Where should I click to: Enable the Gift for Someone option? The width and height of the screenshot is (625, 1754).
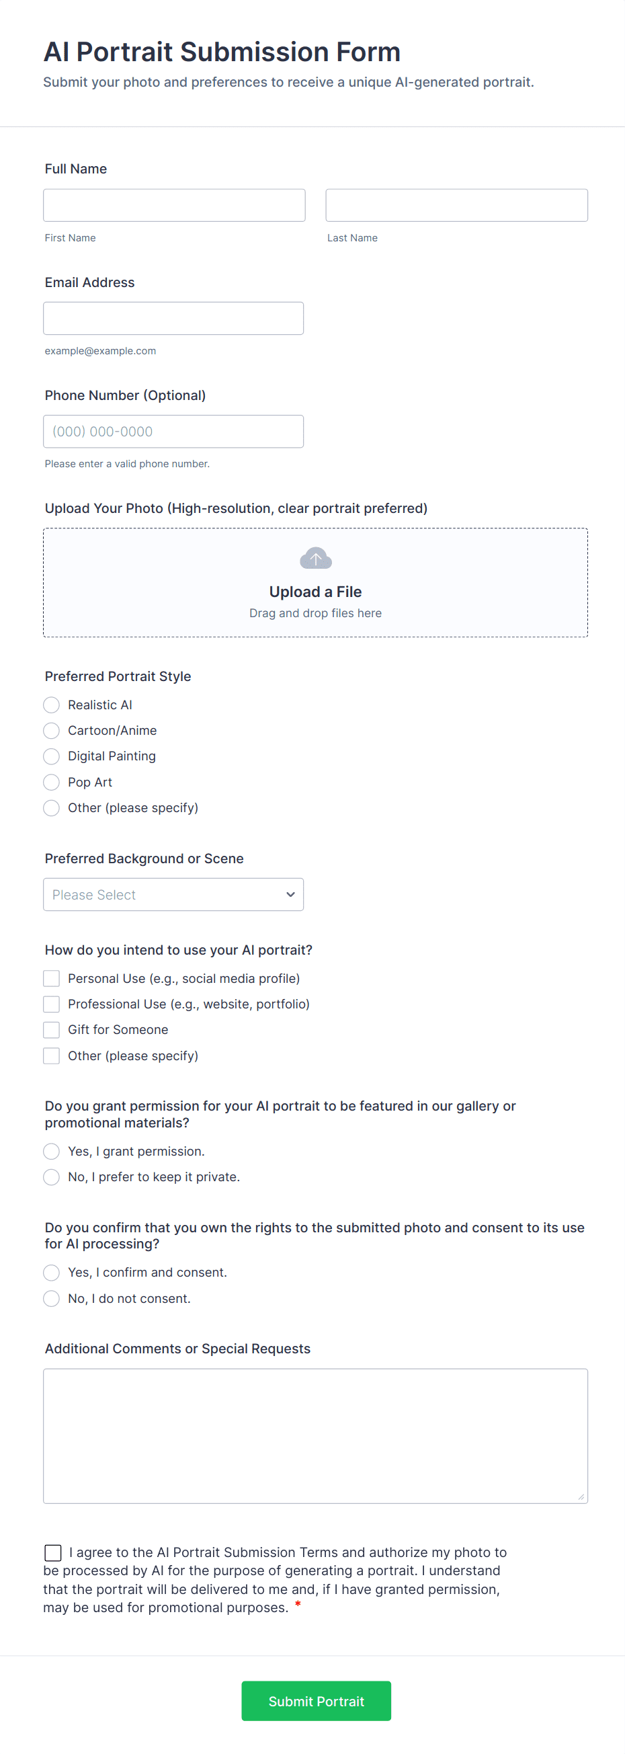pyautogui.click(x=52, y=1029)
